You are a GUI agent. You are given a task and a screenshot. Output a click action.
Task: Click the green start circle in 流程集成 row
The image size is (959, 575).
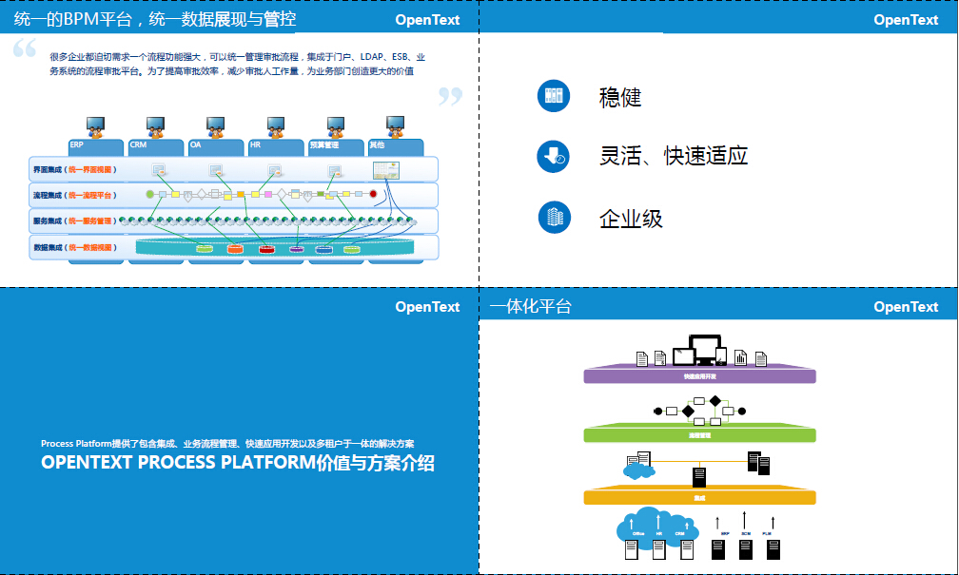[150, 194]
